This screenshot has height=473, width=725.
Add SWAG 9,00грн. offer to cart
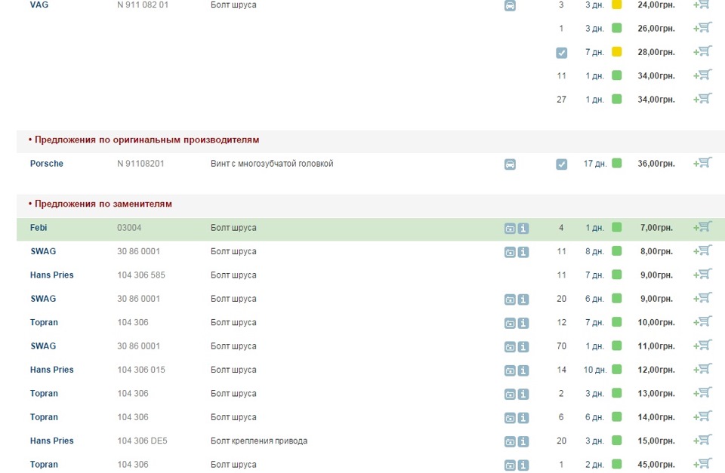point(702,299)
